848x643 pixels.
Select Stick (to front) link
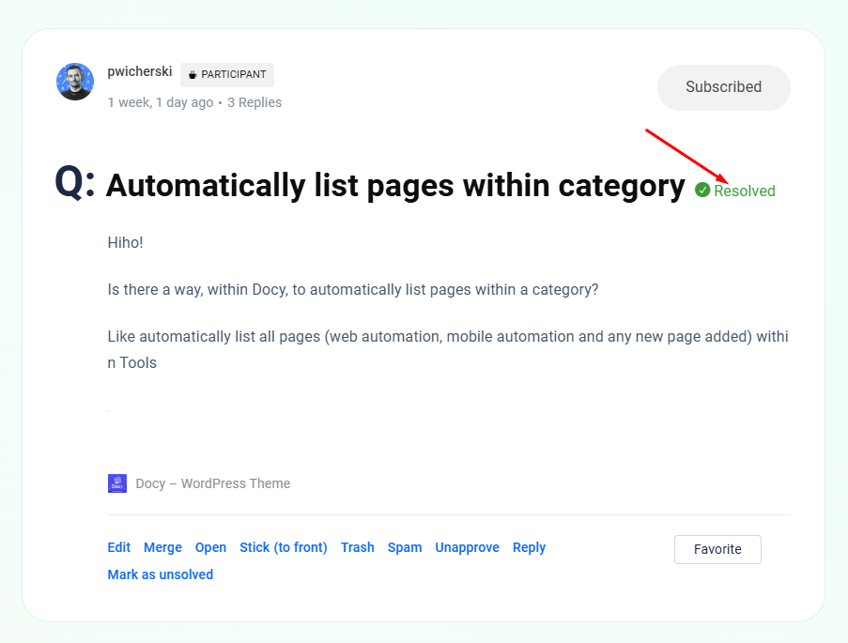284,547
